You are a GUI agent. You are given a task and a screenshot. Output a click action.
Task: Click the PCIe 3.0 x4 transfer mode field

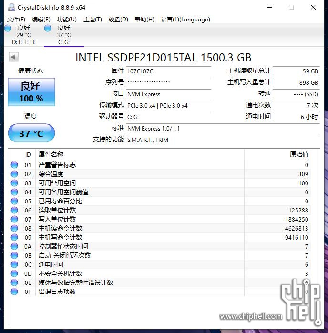[168, 106]
